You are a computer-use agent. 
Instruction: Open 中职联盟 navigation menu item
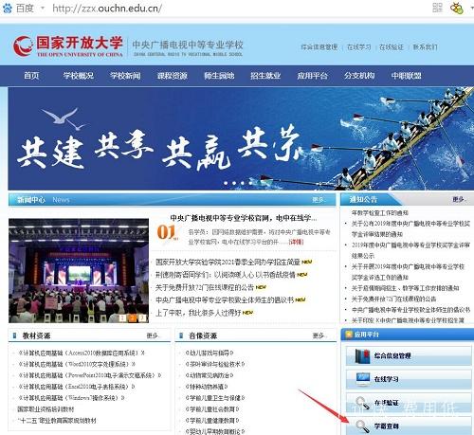pyautogui.click(x=406, y=76)
